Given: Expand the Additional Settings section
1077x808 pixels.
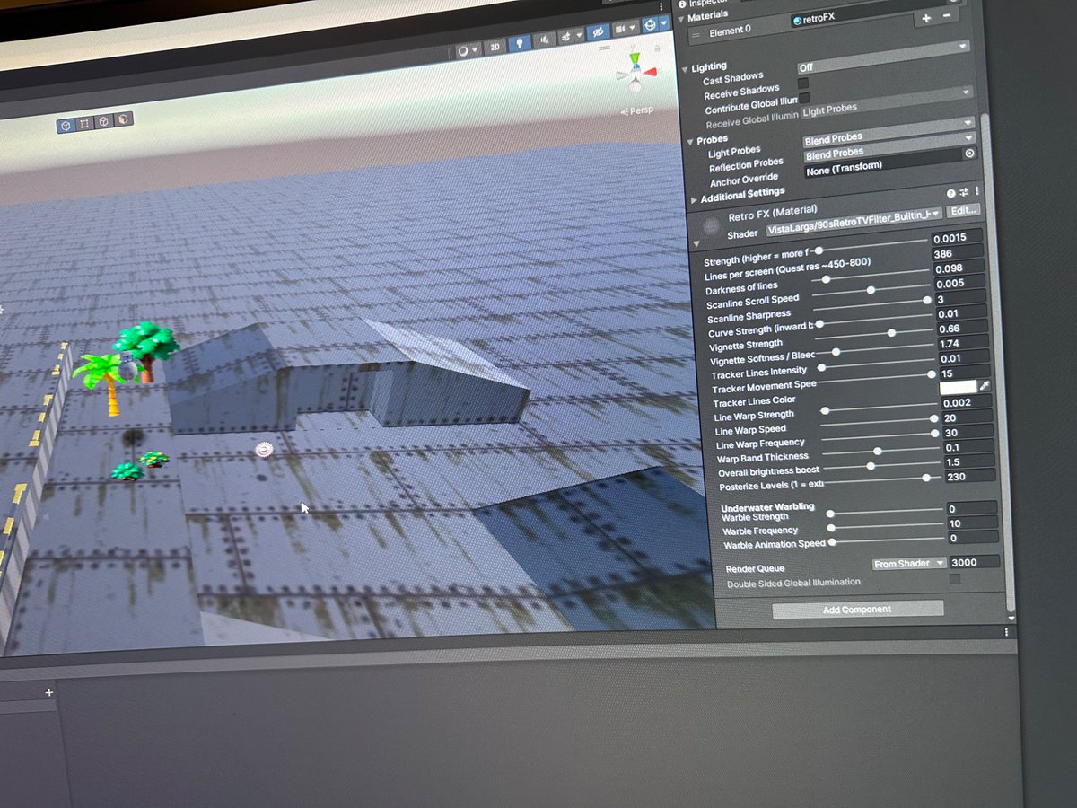Looking at the screenshot, I should [694, 200].
